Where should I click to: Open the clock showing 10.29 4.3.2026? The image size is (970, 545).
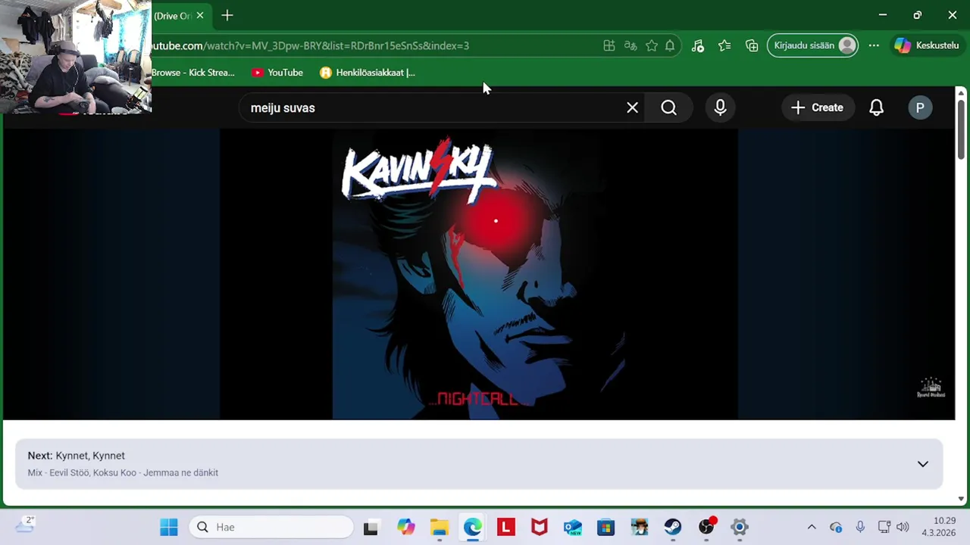(939, 527)
